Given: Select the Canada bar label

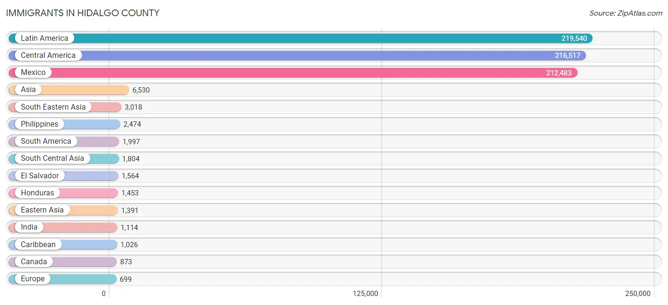Looking at the screenshot, I should pyautogui.click(x=34, y=262).
